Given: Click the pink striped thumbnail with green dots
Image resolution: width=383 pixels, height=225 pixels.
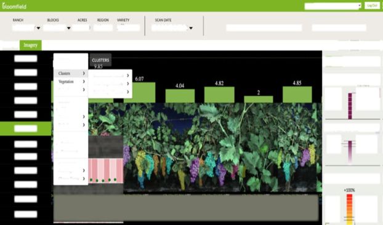Looking at the screenshot, I should click(x=106, y=171).
